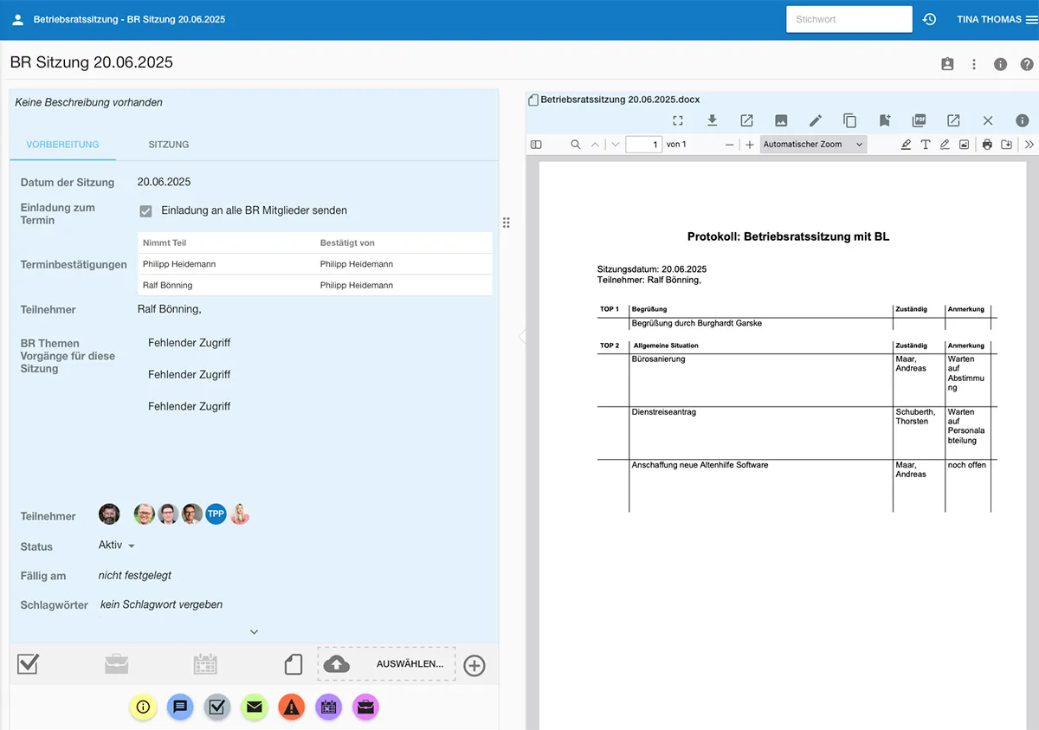
Task: Print the protocol with the printer icon
Action: tap(987, 145)
